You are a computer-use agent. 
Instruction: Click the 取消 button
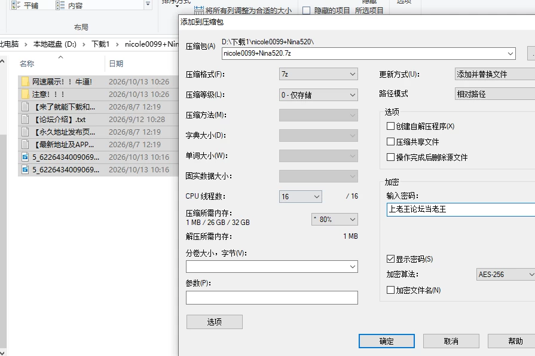pos(451,341)
